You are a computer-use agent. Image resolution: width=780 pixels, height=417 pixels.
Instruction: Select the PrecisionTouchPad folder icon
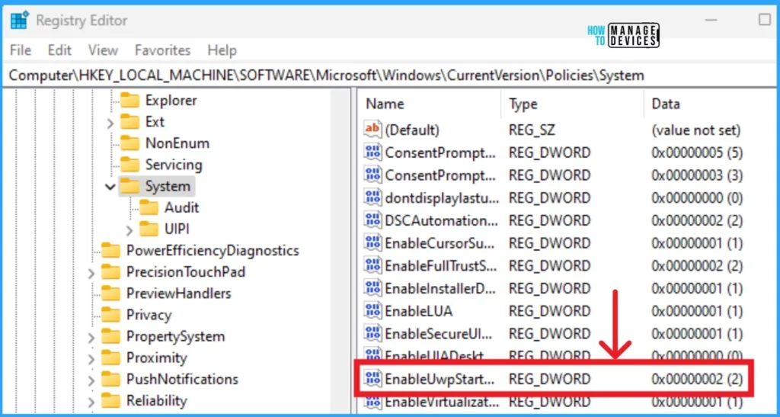[x=110, y=272]
